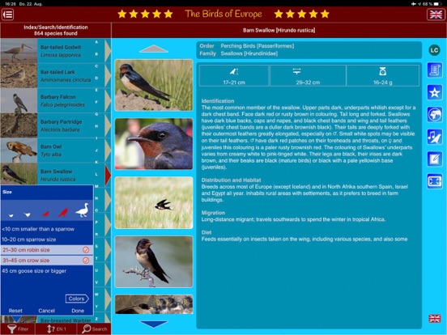Viewport: 447px width, 335px height.
Task: Select the red robin-size bird silhouette
Action: click(x=45, y=214)
